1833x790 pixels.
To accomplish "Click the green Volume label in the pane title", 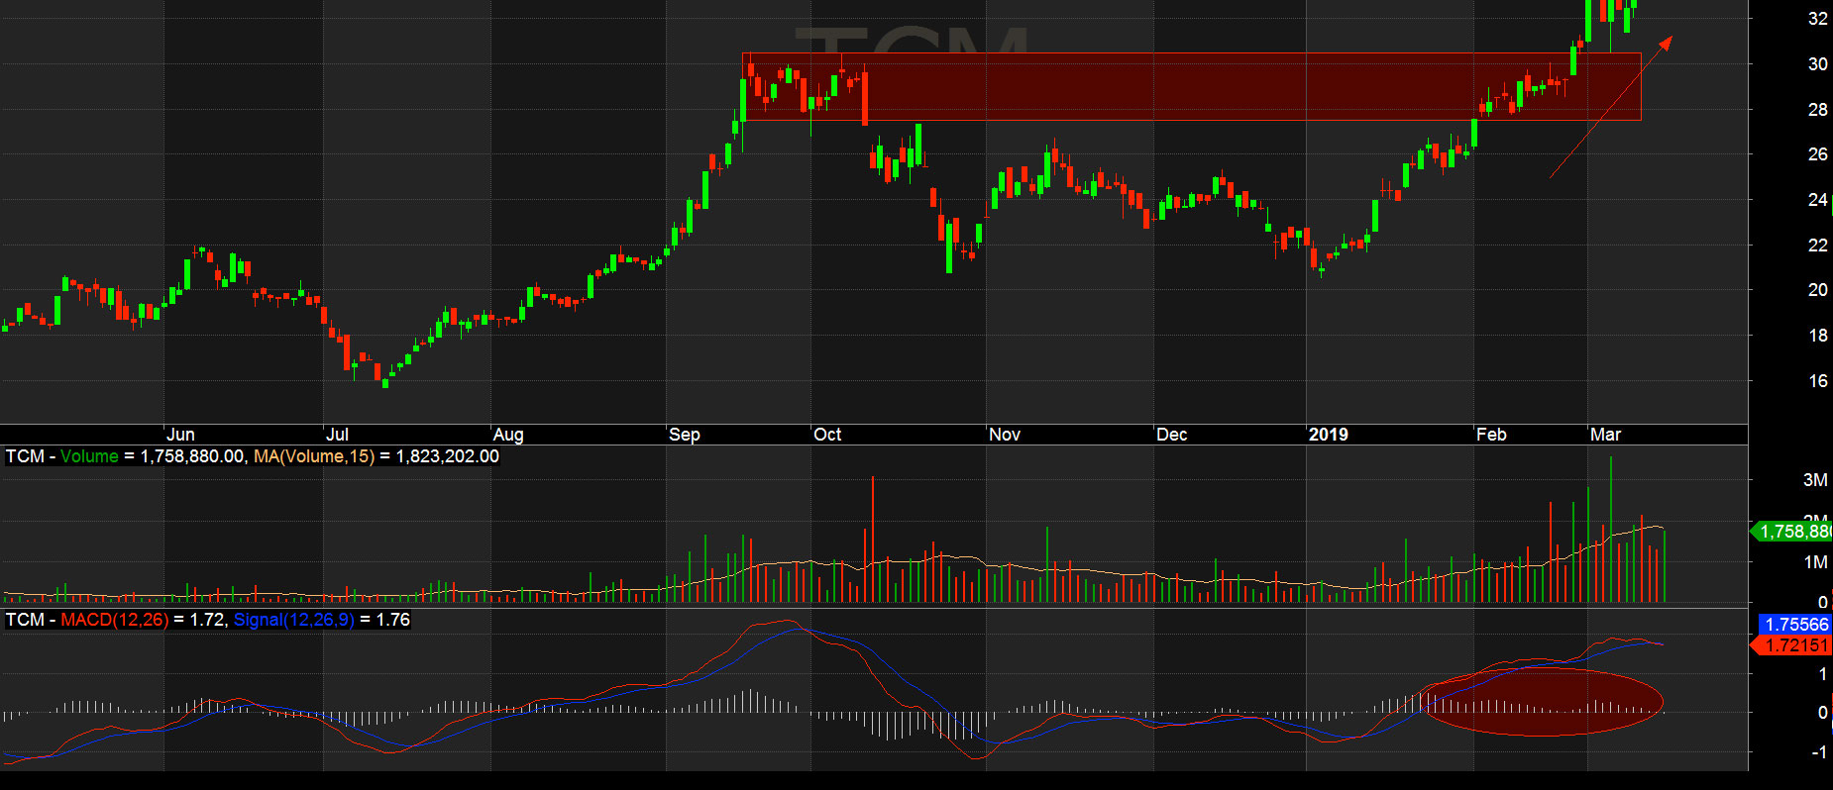I will 89,456.
